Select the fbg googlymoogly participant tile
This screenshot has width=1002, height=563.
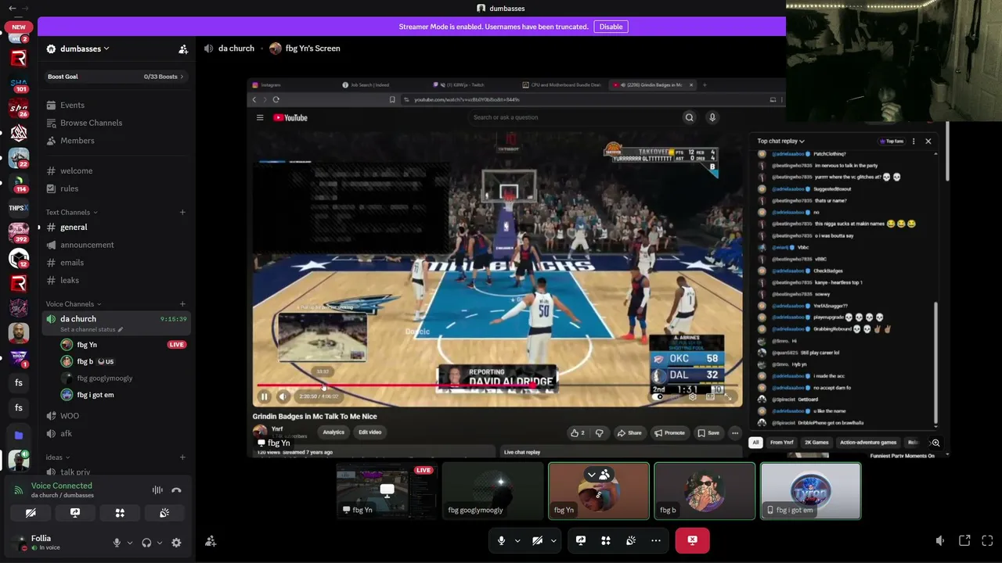click(493, 491)
